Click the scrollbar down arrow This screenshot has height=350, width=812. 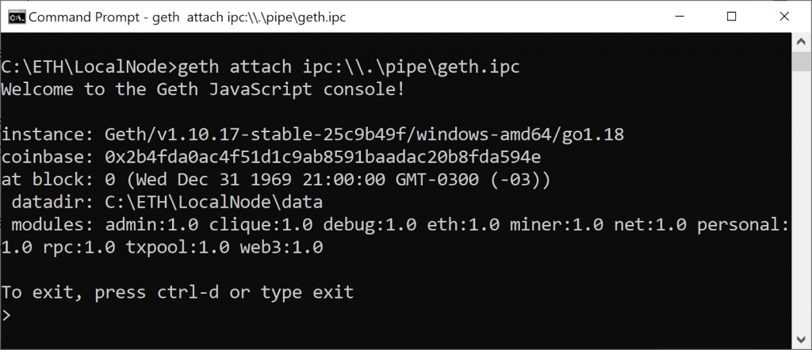coord(802,339)
